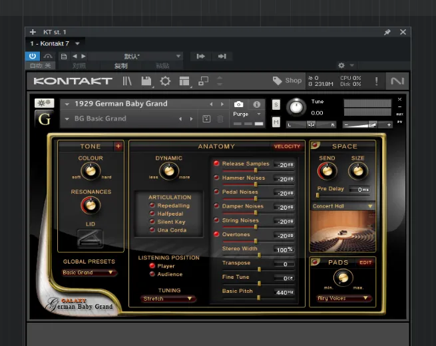Click the master Tune knob
The image size is (436, 346).
pyautogui.click(x=296, y=107)
